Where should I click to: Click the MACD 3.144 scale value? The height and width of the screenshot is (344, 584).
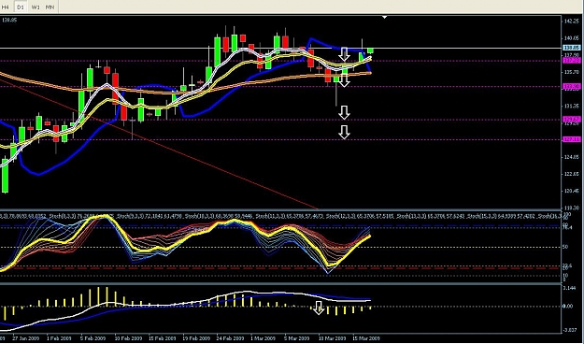(x=569, y=288)
